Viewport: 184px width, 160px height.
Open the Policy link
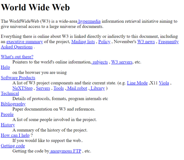click(x=104, y=42)
